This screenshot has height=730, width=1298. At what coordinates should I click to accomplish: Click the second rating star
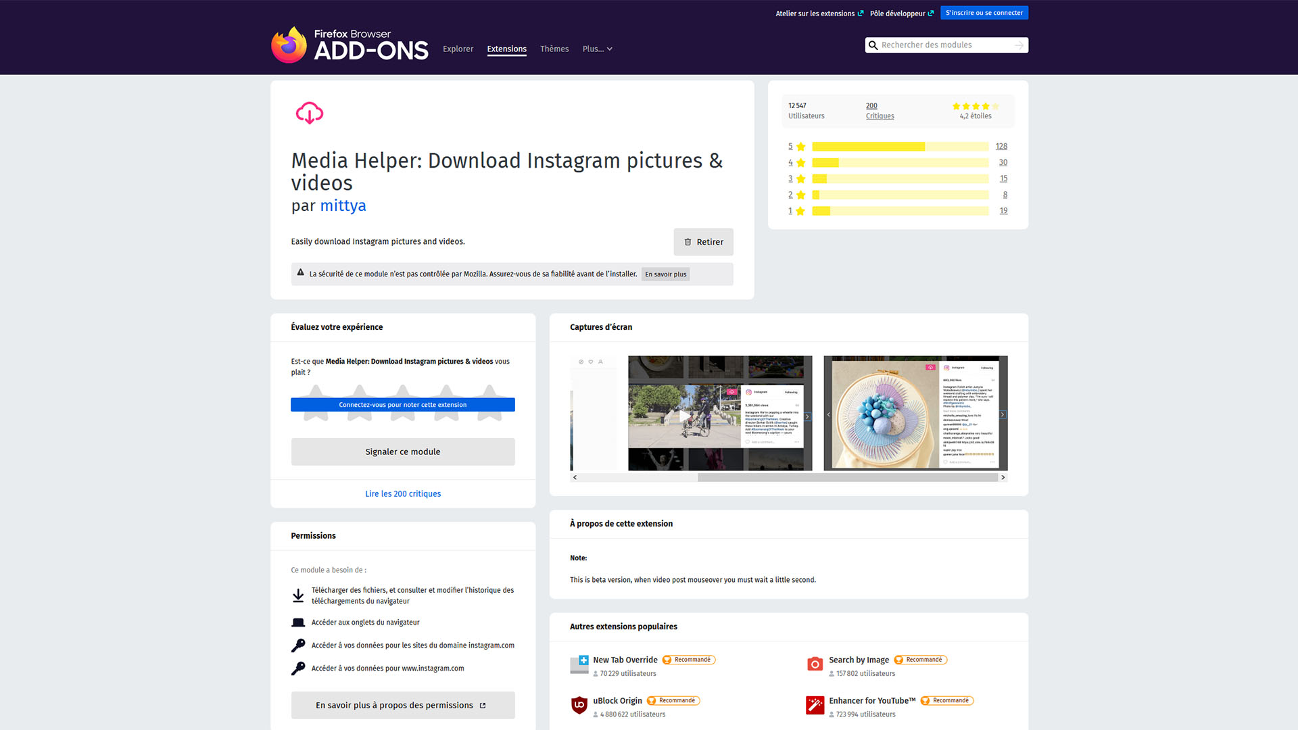coord(360,403)
